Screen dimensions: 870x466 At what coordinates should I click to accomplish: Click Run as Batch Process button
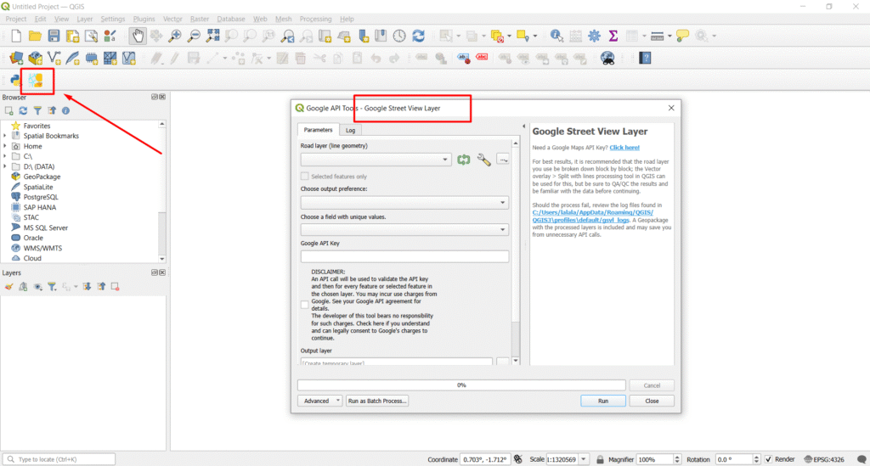point(377,401)
